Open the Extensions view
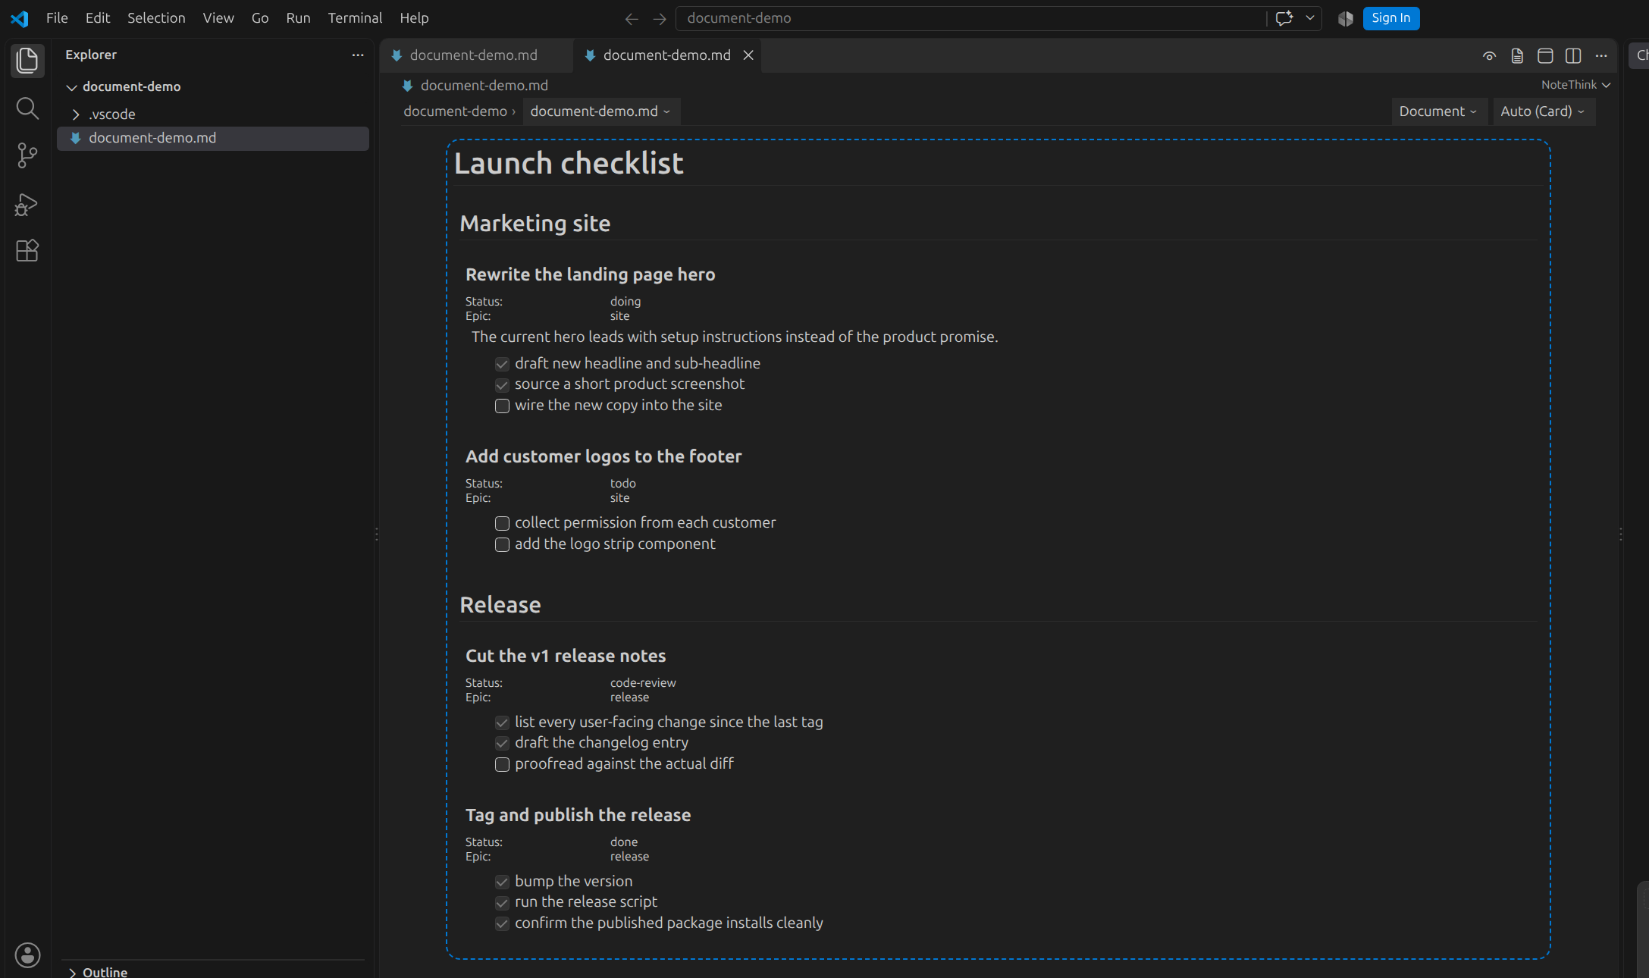 27,251
